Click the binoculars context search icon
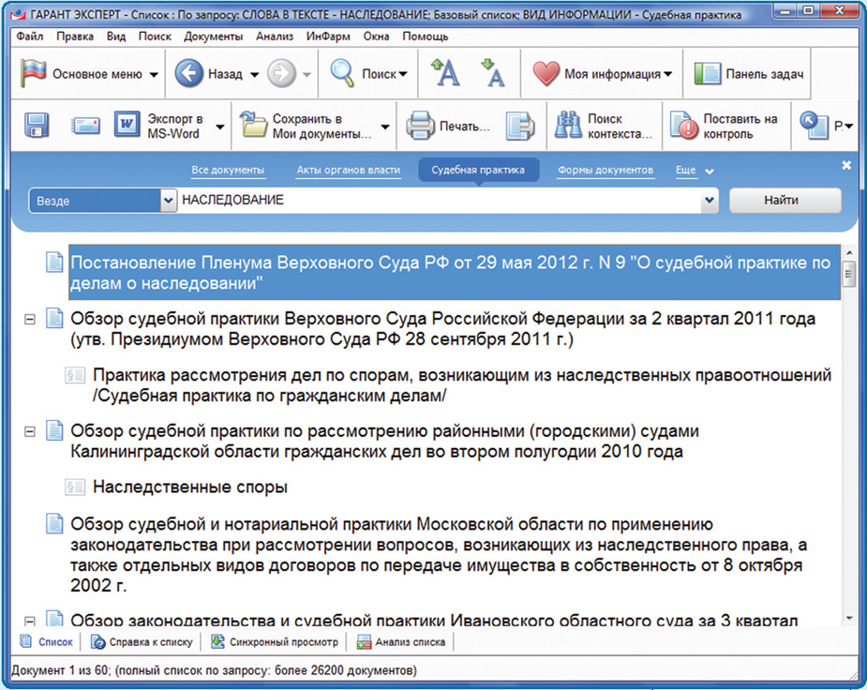The image size is (867, 690). [x=568, y=126]
